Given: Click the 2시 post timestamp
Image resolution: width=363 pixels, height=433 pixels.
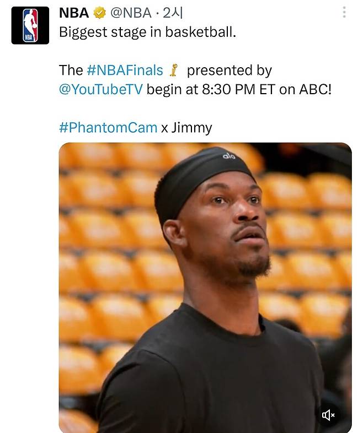Looking at the screenshot, I should [173, 13].
